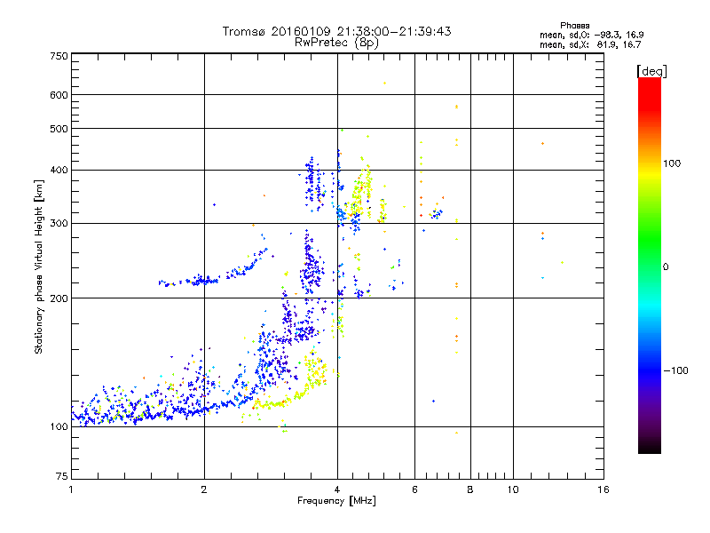This screenshot has width=710, height=533.
Task: Click the '100' colorbar tick label
Action: (x=672, y=163)
